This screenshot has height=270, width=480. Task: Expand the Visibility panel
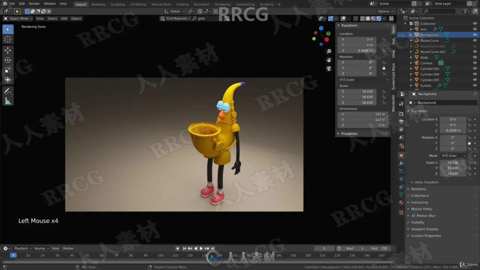[417, 222]
